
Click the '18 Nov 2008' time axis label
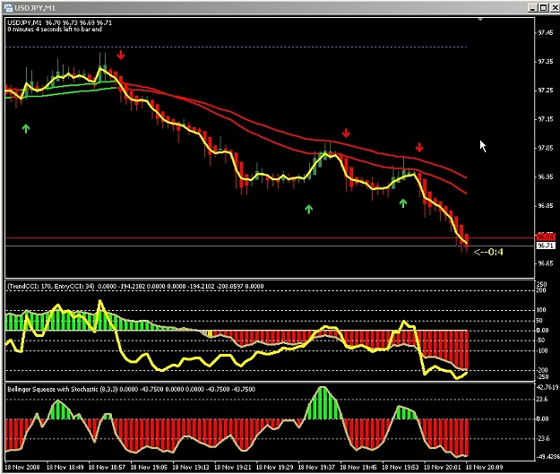[x=22, y=467]
